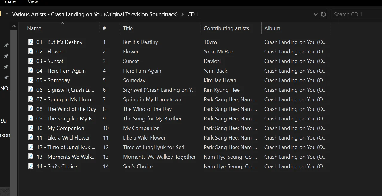
Task: Click the audio file icon for 02 - Flower
Action: 31,51
